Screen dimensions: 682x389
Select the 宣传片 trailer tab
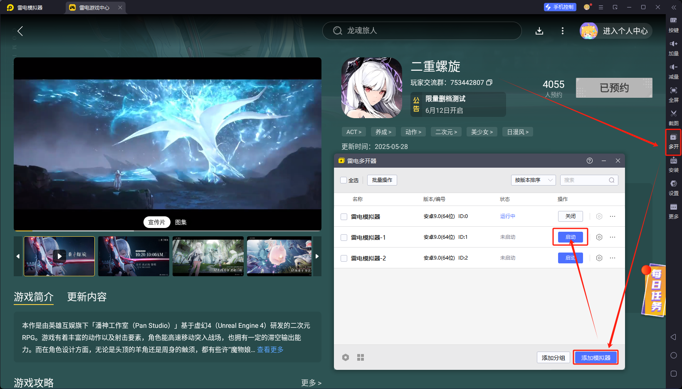point(157,222)
